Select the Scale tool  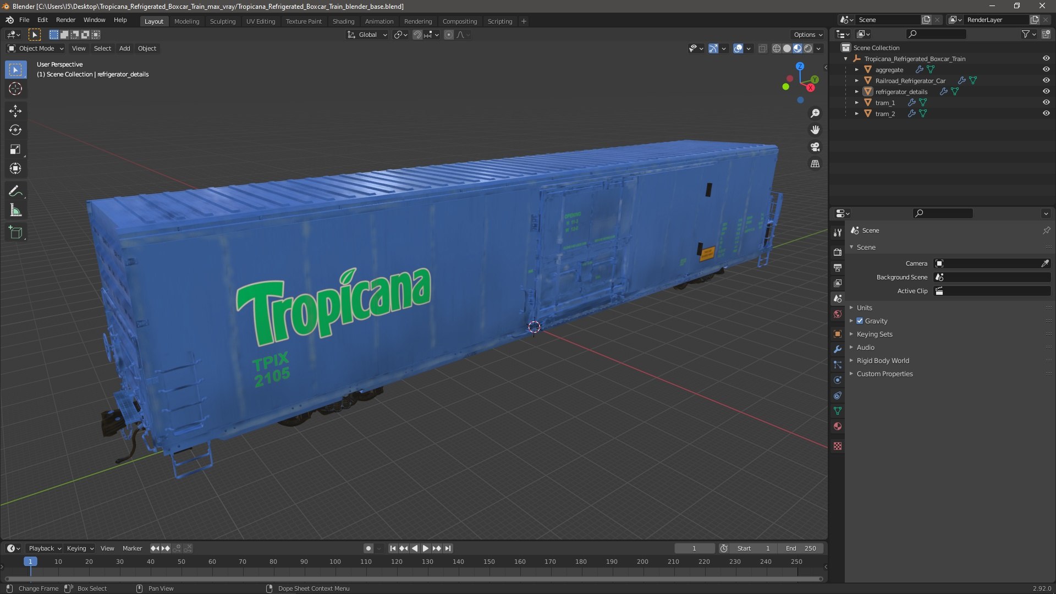[x=15, y=150]
